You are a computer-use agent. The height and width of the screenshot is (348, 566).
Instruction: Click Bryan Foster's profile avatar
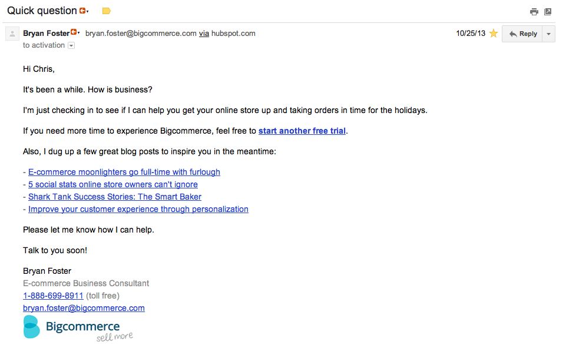click(12, 34)
